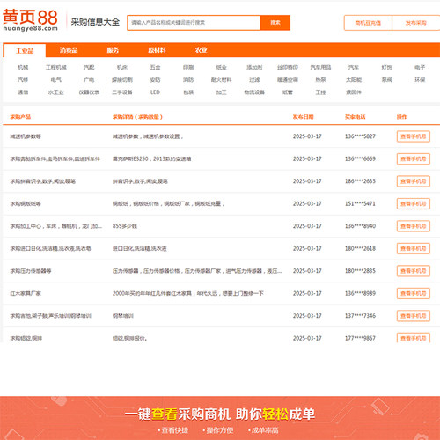Click the 黄页88 huangye88.com logo
The height and width of the screenshot is (440, 440).
(30, 20)
